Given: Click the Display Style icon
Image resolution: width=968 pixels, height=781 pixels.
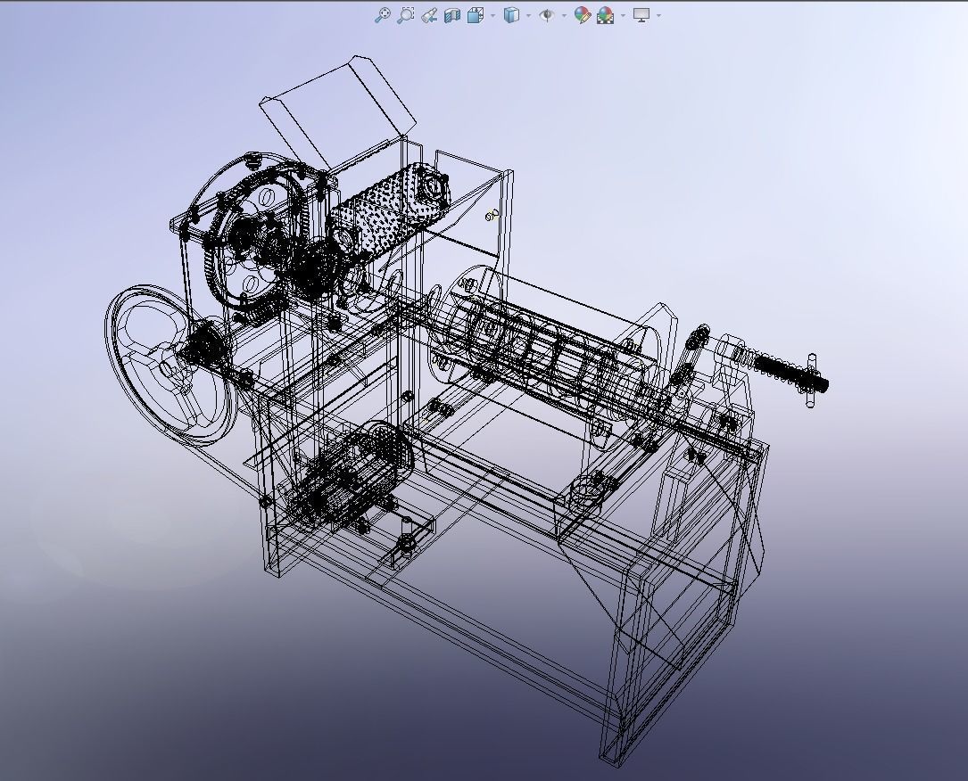Looking at the screenshot, I should click(x=511, y=15).
